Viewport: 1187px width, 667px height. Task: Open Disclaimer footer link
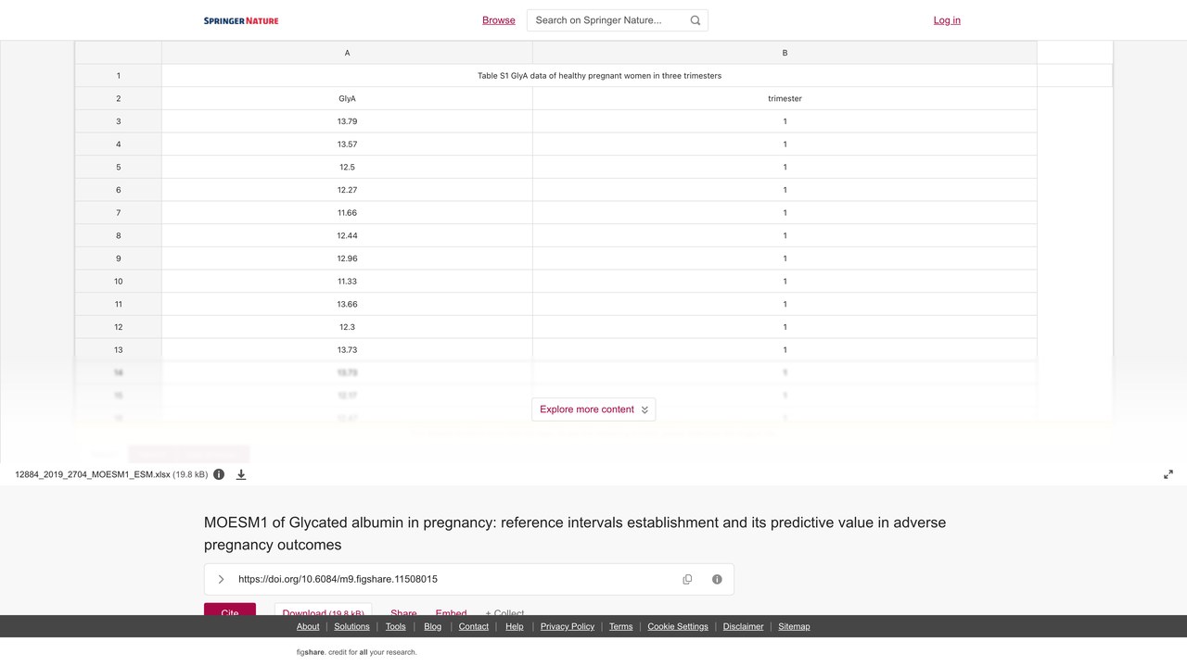click(x=744, y=627)
